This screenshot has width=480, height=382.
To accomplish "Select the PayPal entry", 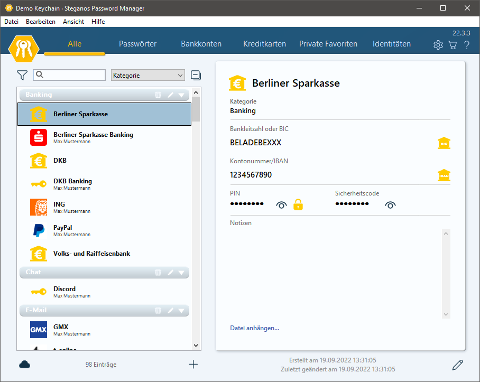I will point(104,230).
